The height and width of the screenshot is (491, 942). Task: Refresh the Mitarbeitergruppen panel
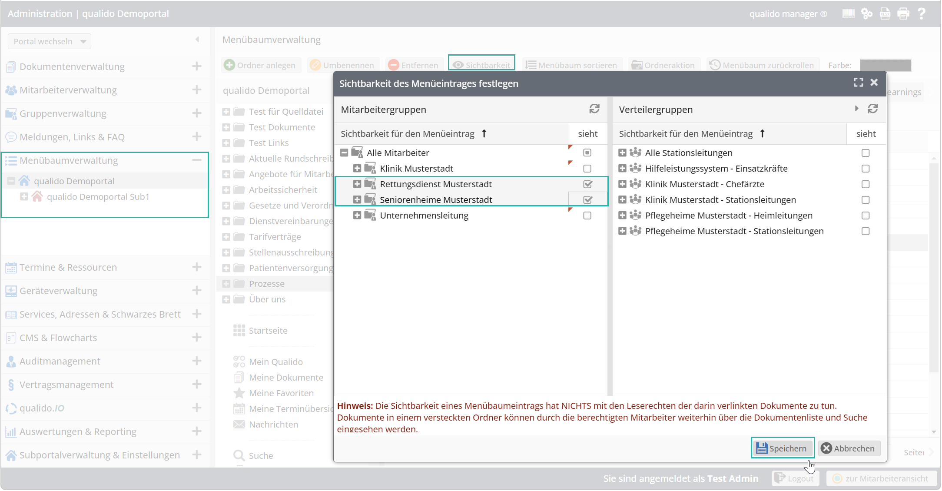tap(594, 109)
